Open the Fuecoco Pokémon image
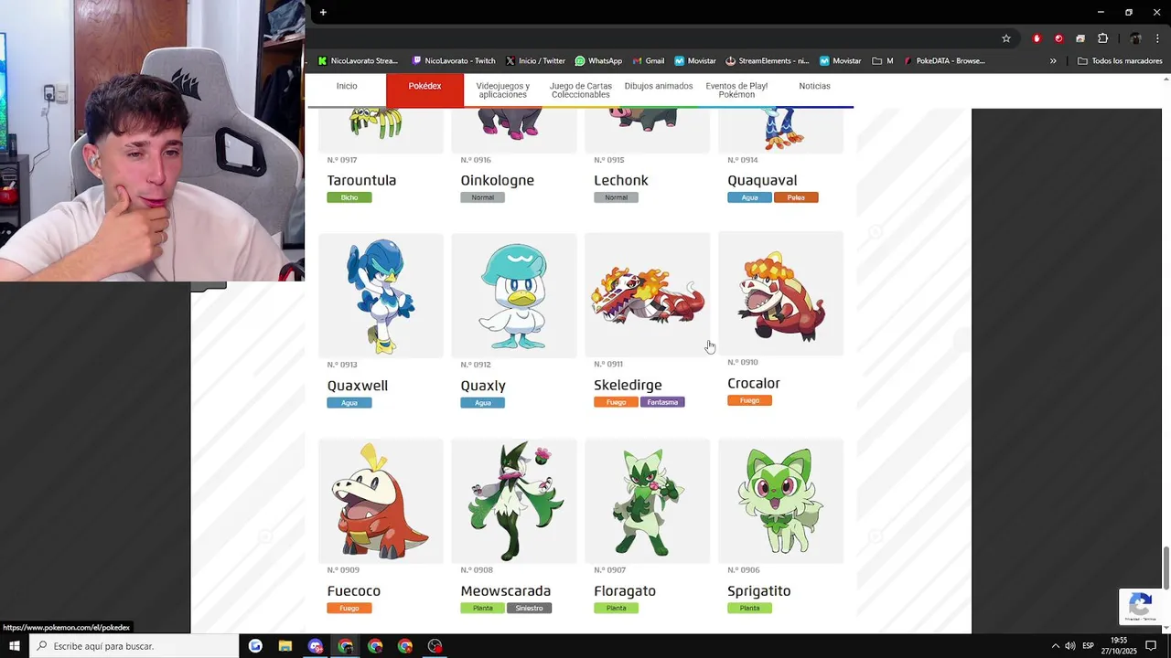The image size is (1171, 658). click(x=381, y=501)
